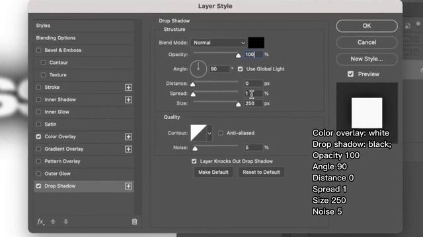
Task: Enable Bevel & Emboss checkbox
Action: tap(38, 50)
